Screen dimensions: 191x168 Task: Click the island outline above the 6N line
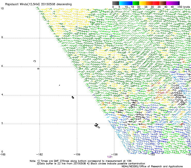coord(35,61)
